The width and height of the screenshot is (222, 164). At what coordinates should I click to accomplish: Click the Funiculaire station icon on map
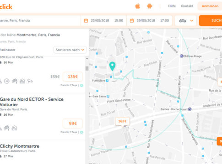click(107, 81)
